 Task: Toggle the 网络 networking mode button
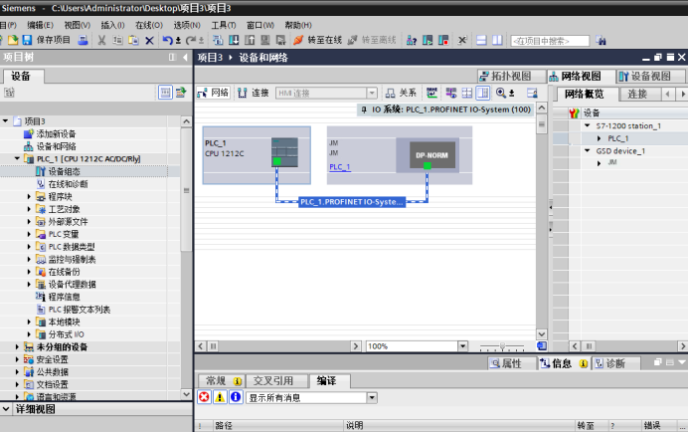pyautogui.click(x=213, y=93)
